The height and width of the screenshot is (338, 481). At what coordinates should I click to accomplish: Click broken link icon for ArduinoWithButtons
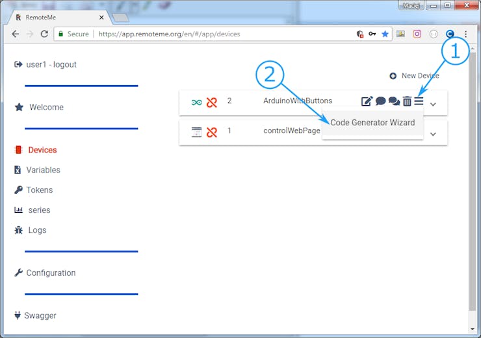point(212,103)
